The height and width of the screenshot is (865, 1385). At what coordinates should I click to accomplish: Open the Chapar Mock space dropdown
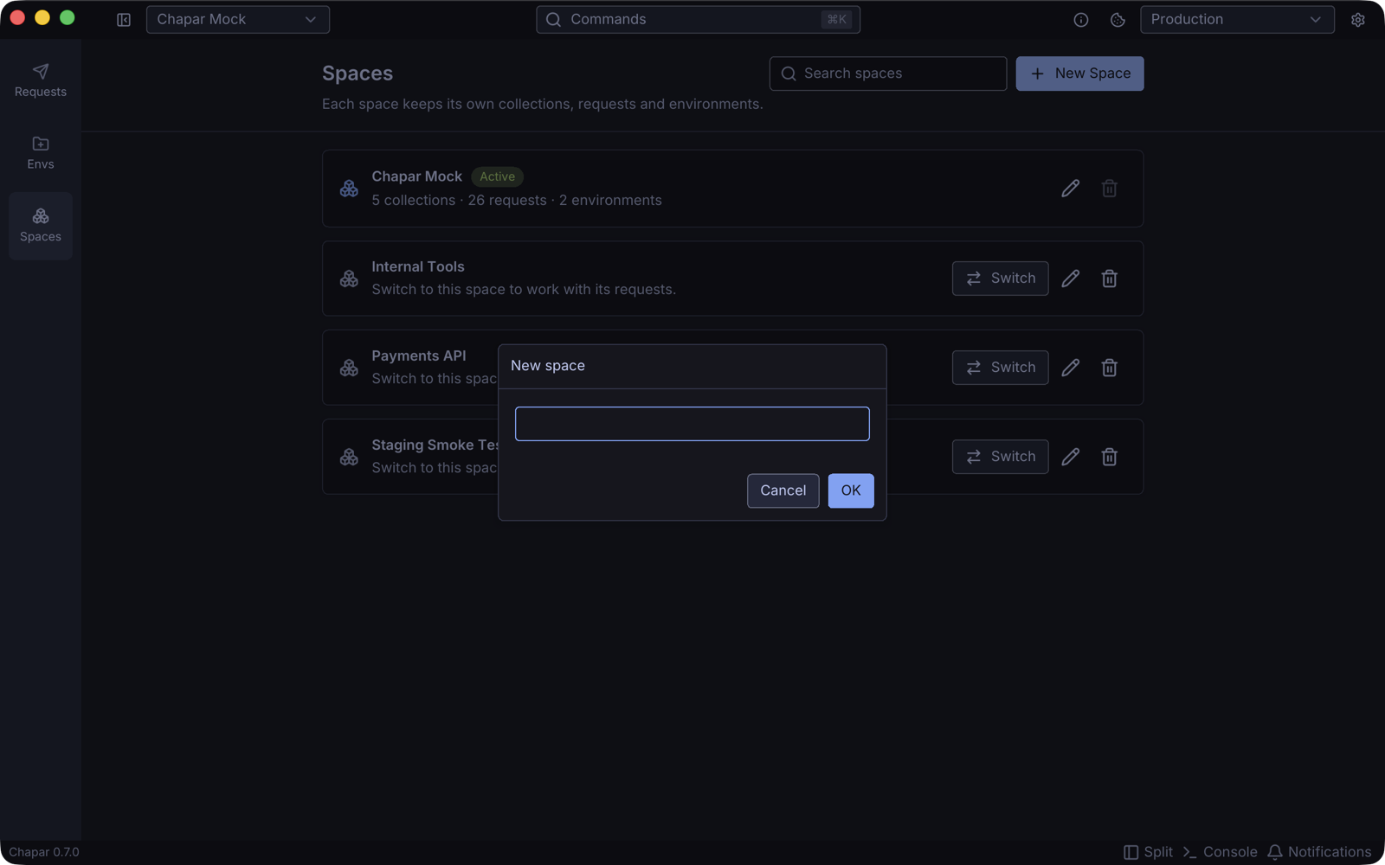(238, 20)
